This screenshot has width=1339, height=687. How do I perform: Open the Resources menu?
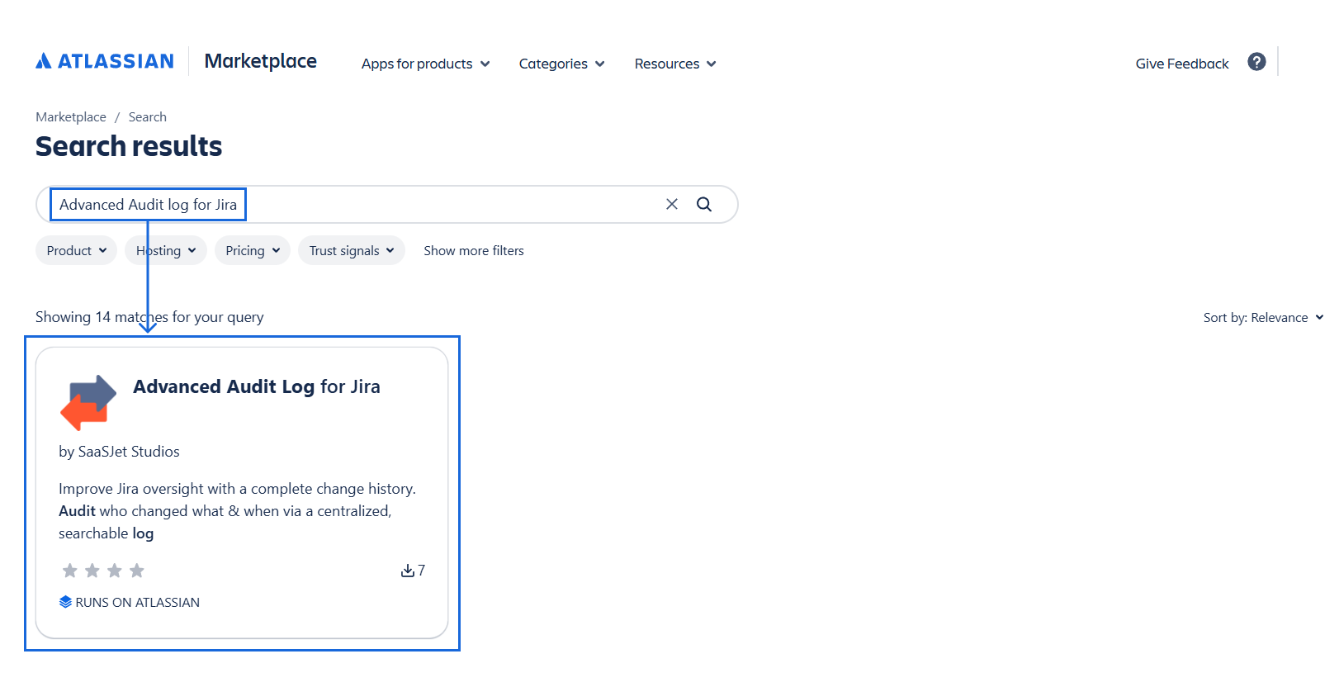[x=674, y=64]
